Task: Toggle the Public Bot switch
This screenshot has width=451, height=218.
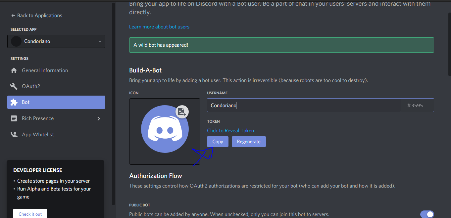Action: click(427, 214)
